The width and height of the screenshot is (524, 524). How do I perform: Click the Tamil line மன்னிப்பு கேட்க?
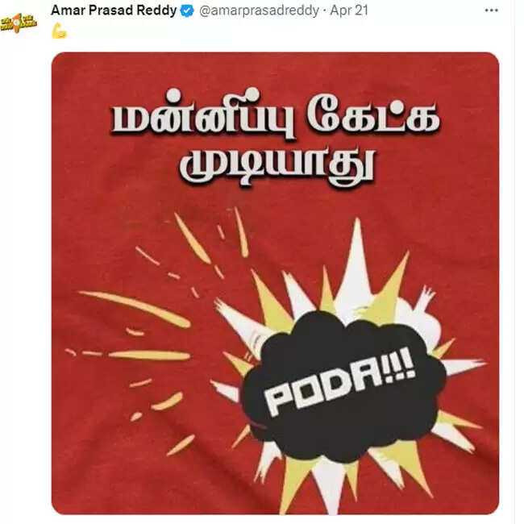(x=275, y=115)
